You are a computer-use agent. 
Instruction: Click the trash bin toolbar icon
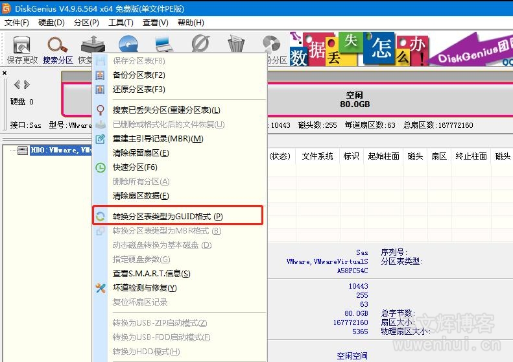(x=236, y=45)
